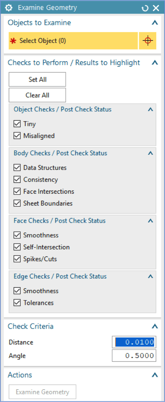
Task: Click the reset dialog arrow icon
Action: point(145,8)
